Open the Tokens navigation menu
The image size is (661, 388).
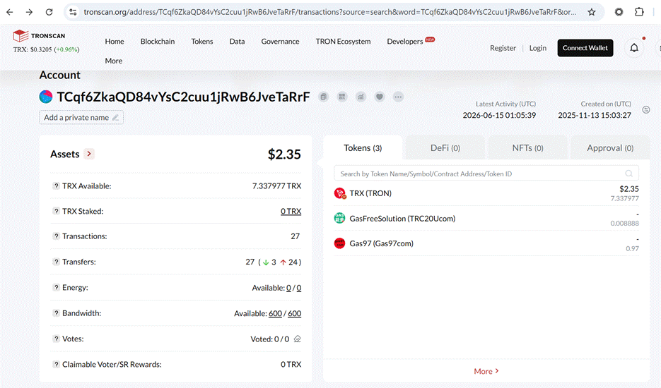coord(202,41)
